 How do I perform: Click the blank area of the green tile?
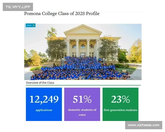coord(120,117)
